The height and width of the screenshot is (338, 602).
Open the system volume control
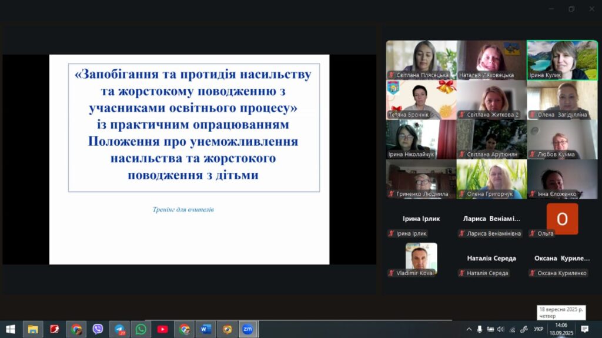point(501,329)
